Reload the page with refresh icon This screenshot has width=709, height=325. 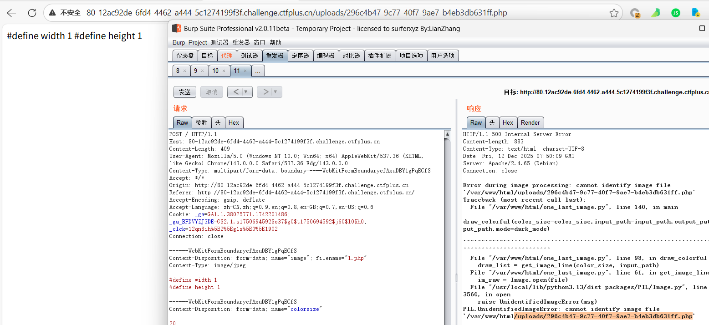pos(32,13)
